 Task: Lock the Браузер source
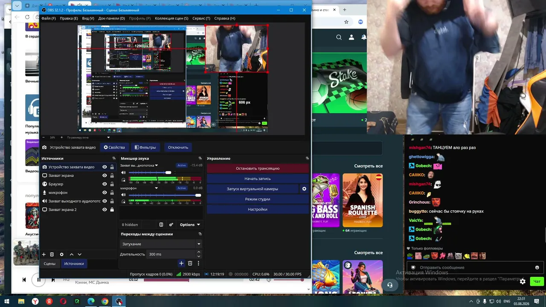pos(112,184)
